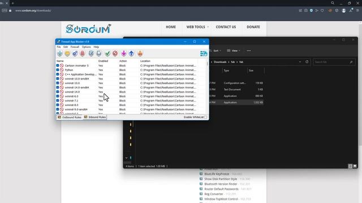The image size is (362, 203).
Task: Click the browser profile avatar icon
Action: coord(344,11)
